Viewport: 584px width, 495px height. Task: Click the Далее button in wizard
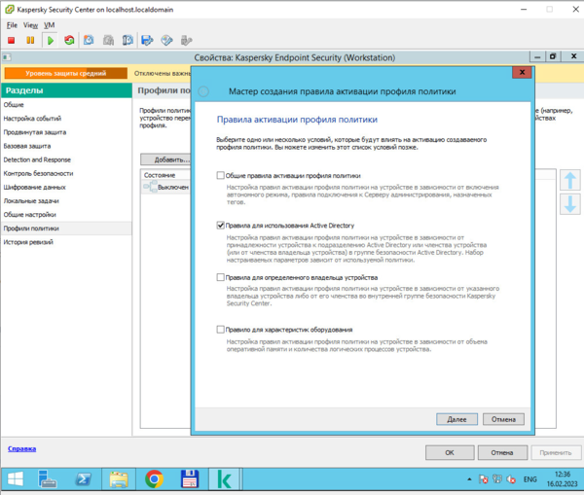click(x=456, y=419)
